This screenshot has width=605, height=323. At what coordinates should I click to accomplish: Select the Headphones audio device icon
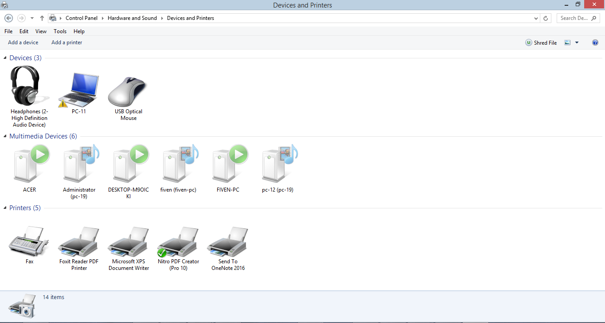click(x=29, y=86)
